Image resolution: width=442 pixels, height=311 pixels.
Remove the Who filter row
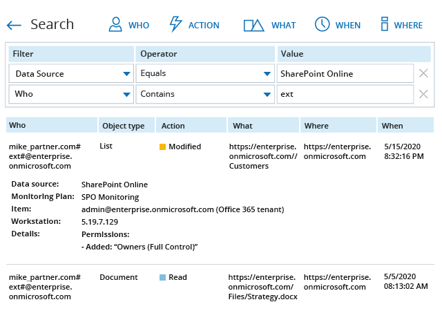423,94
